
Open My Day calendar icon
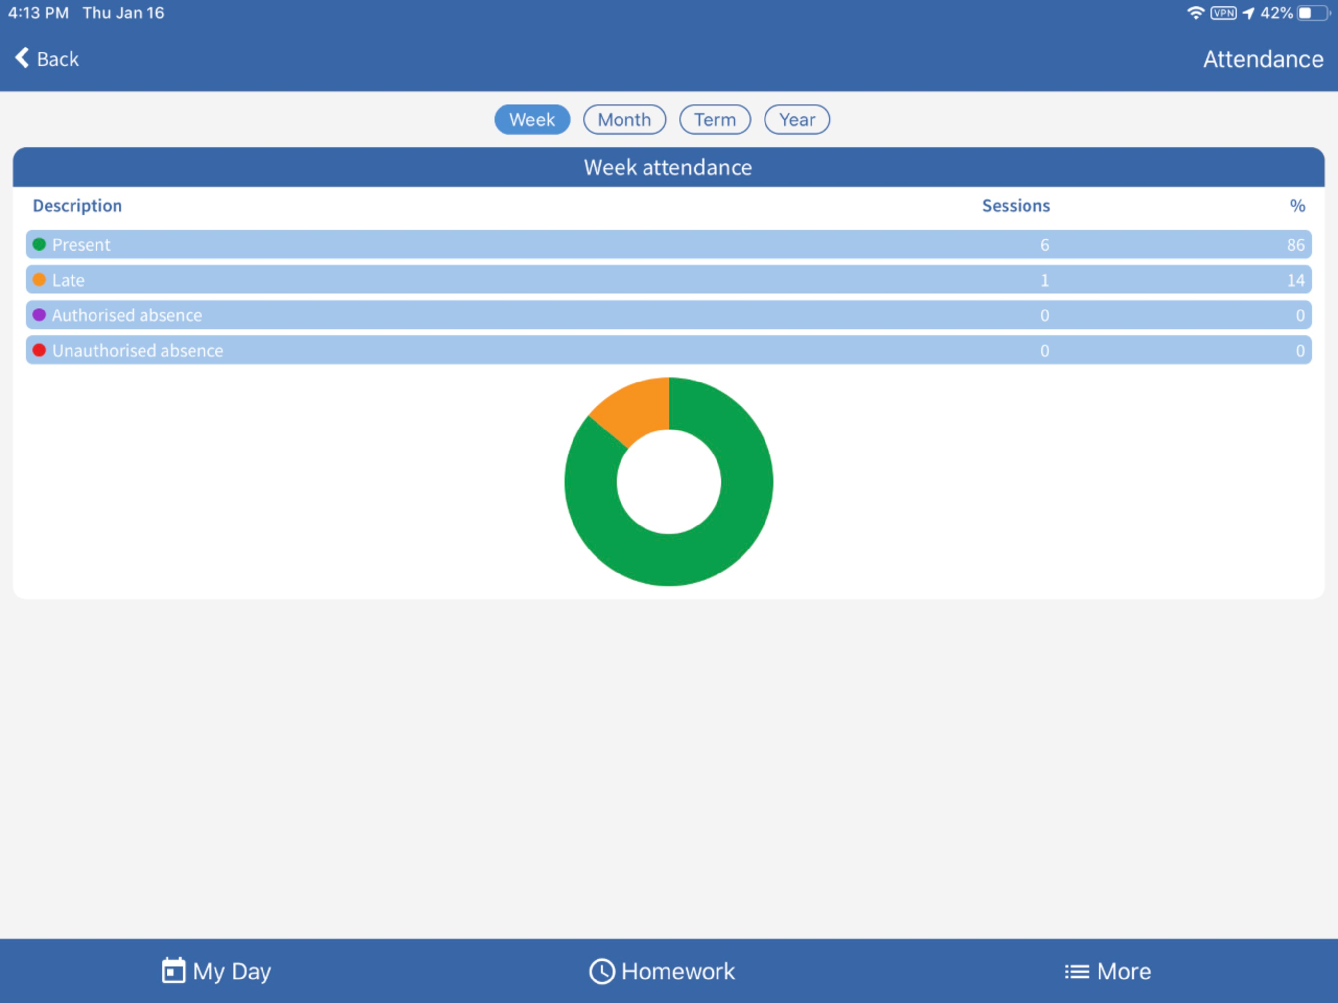(173, 971)
